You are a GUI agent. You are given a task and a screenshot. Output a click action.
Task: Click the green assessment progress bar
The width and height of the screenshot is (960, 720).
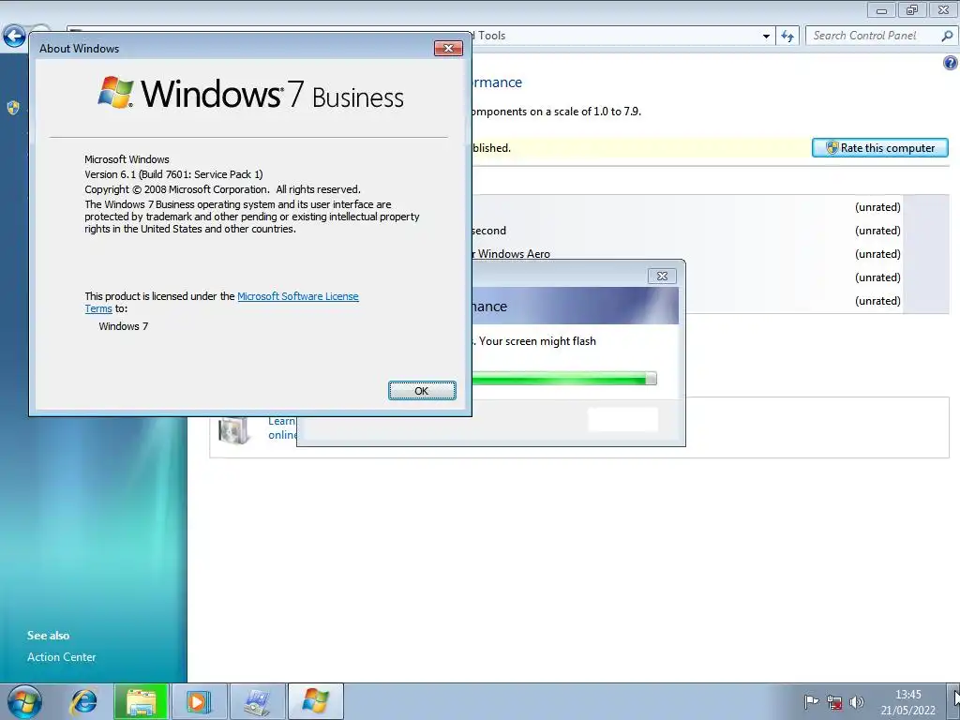563,379
